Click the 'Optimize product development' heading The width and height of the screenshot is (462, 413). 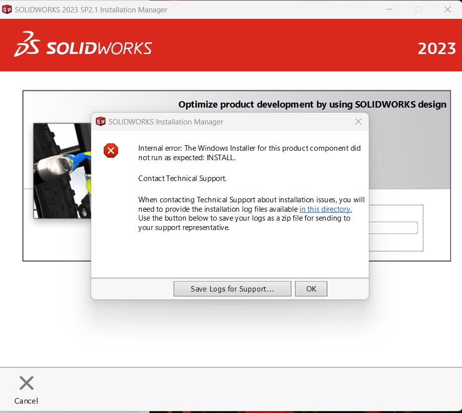[312, 104]
